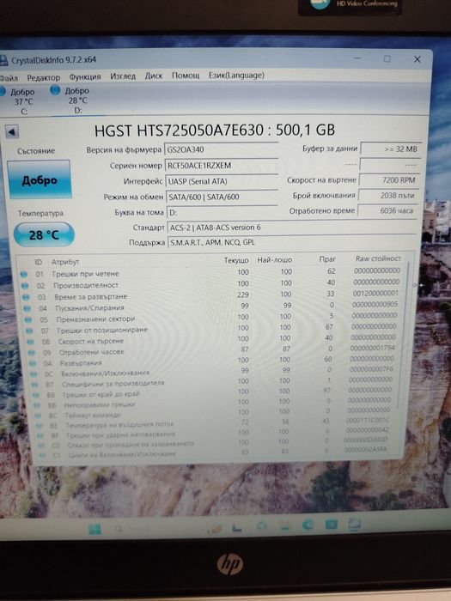Click the transfer mode field SATA/600 | SATA/600
Screen dimensions: 451x601
222,197
